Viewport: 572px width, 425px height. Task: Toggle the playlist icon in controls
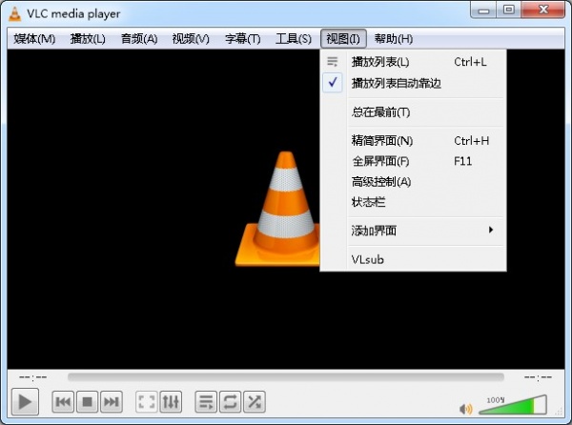point(206,402)
